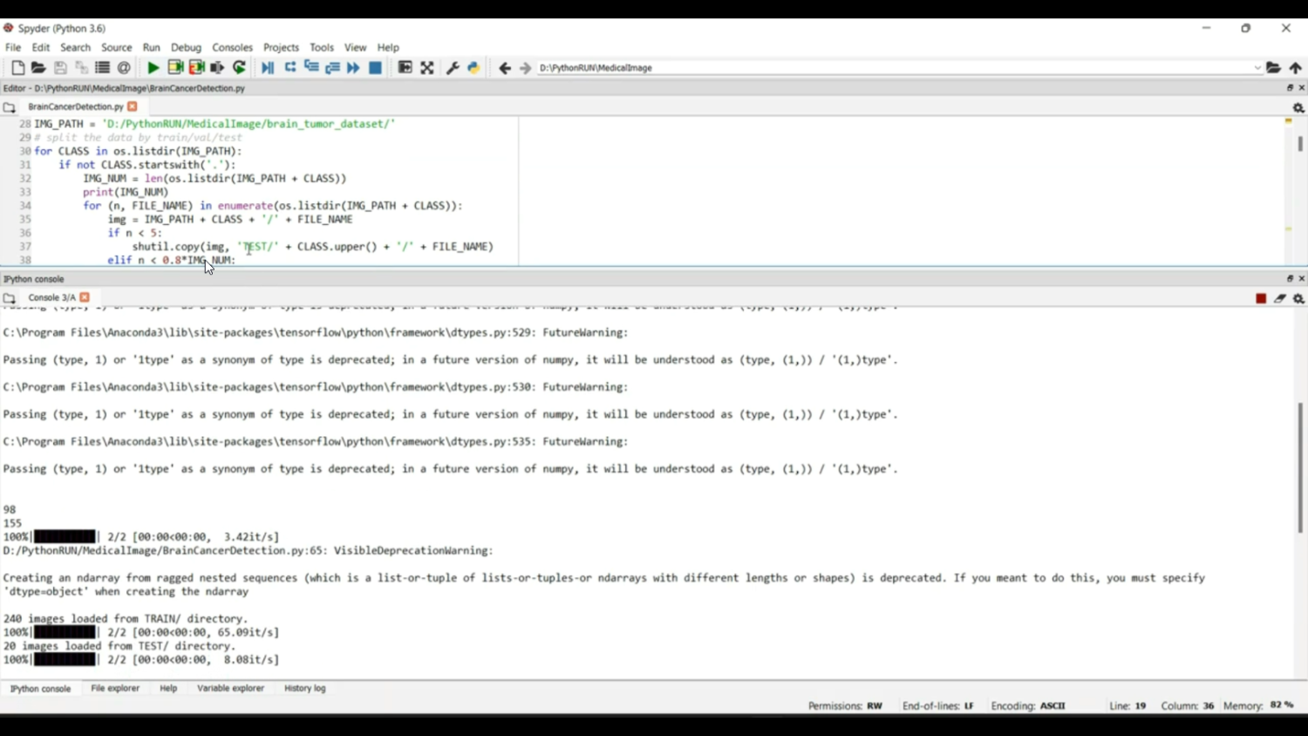This screenshot has height=736, width=1308.
Task: Switch to the Variable explorer tab
Action: [x=230, y=689]
